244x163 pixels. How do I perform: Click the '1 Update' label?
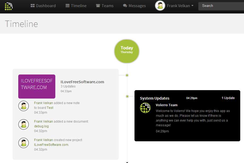228,98
